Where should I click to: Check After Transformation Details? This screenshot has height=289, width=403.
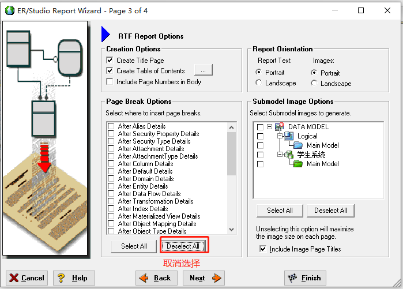point(111,201)
